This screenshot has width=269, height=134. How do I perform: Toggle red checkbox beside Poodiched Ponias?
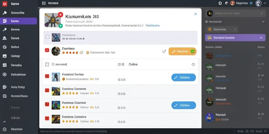point(47,76)
